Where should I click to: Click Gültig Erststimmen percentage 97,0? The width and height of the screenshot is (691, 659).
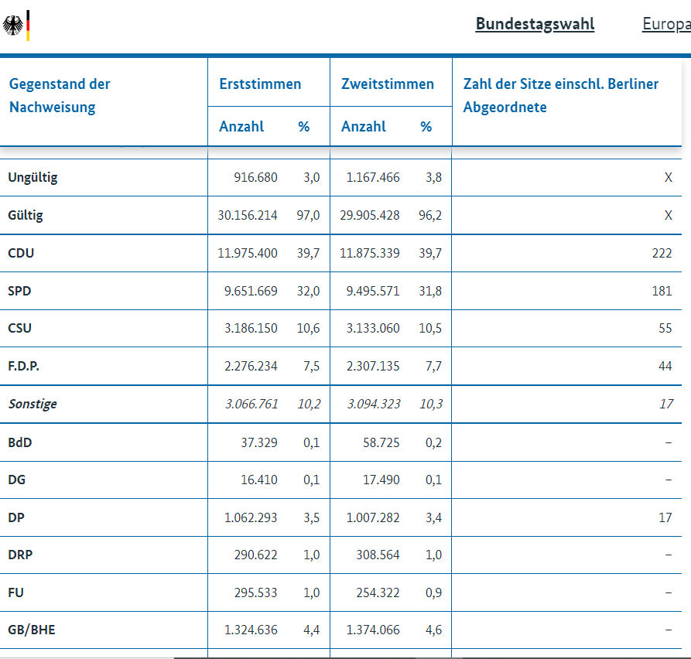pyautogui.click(x=308, y=215)
